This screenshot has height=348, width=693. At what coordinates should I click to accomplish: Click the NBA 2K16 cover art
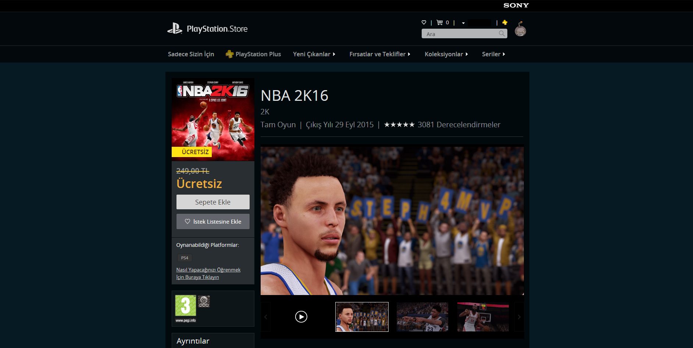click(x=213, y=120)
